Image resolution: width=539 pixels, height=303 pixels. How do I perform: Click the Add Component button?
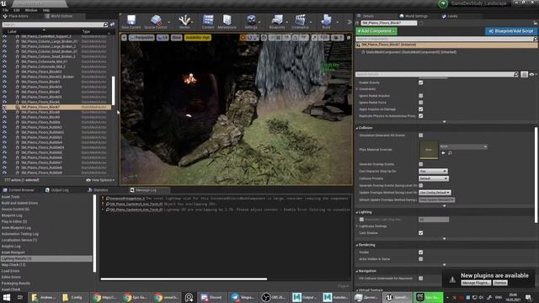376,31
